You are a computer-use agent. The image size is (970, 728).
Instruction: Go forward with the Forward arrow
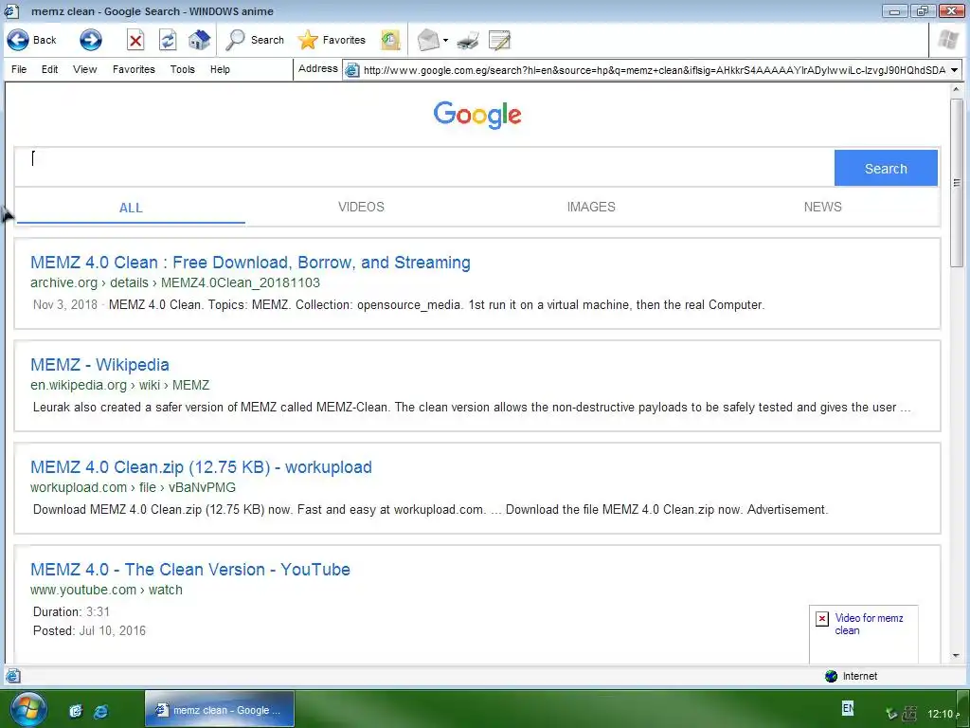click(x=91, y=40)
